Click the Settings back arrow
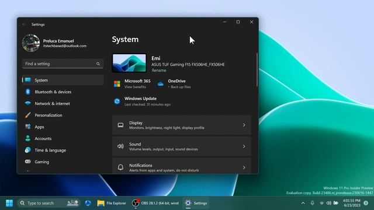 (x=24, y=24)
